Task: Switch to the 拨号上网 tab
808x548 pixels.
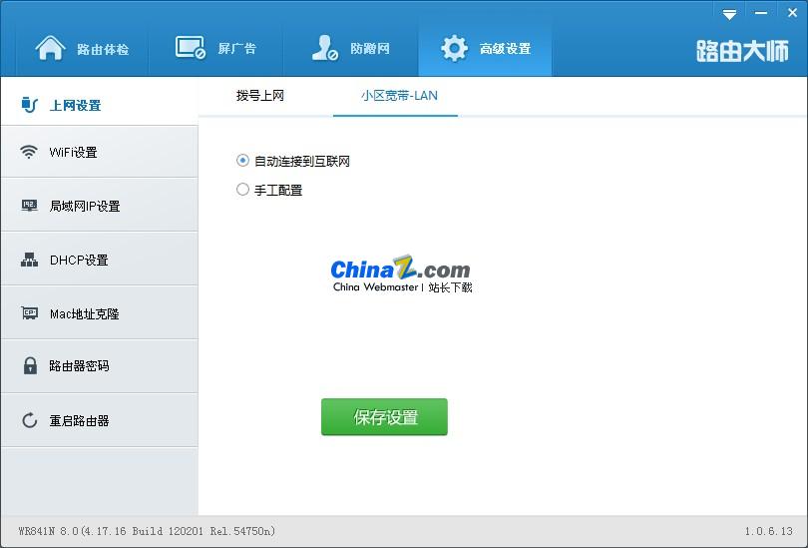Action: [260, 96]
